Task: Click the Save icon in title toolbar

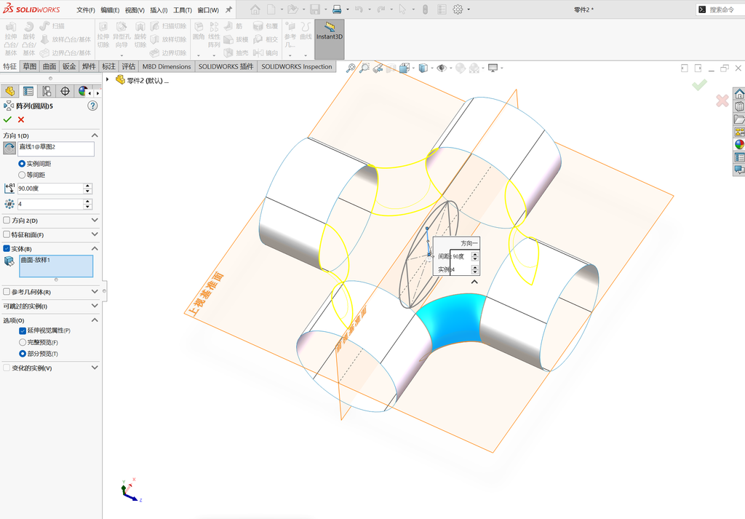Action: click(x=314, y=9)
